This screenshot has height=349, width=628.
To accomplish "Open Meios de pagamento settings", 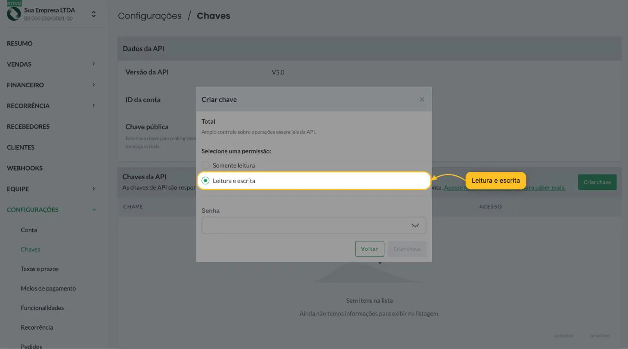I will click(x=48, y=288).
